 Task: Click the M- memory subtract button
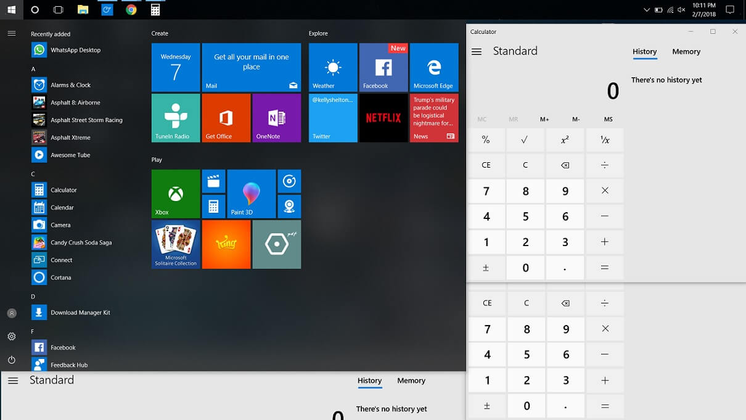click(x=576, y=119)
